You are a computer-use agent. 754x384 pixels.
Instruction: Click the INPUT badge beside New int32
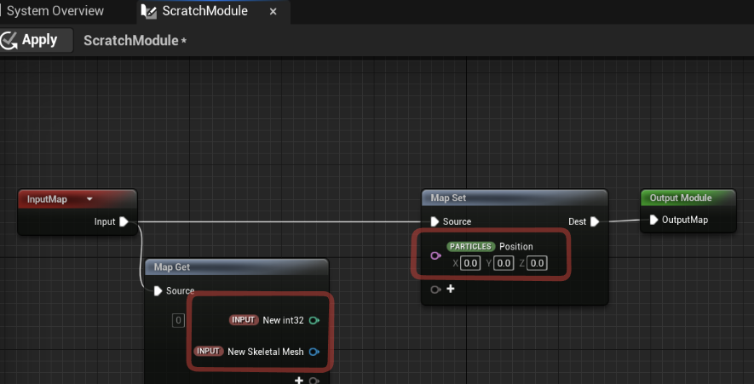point(244,320)
